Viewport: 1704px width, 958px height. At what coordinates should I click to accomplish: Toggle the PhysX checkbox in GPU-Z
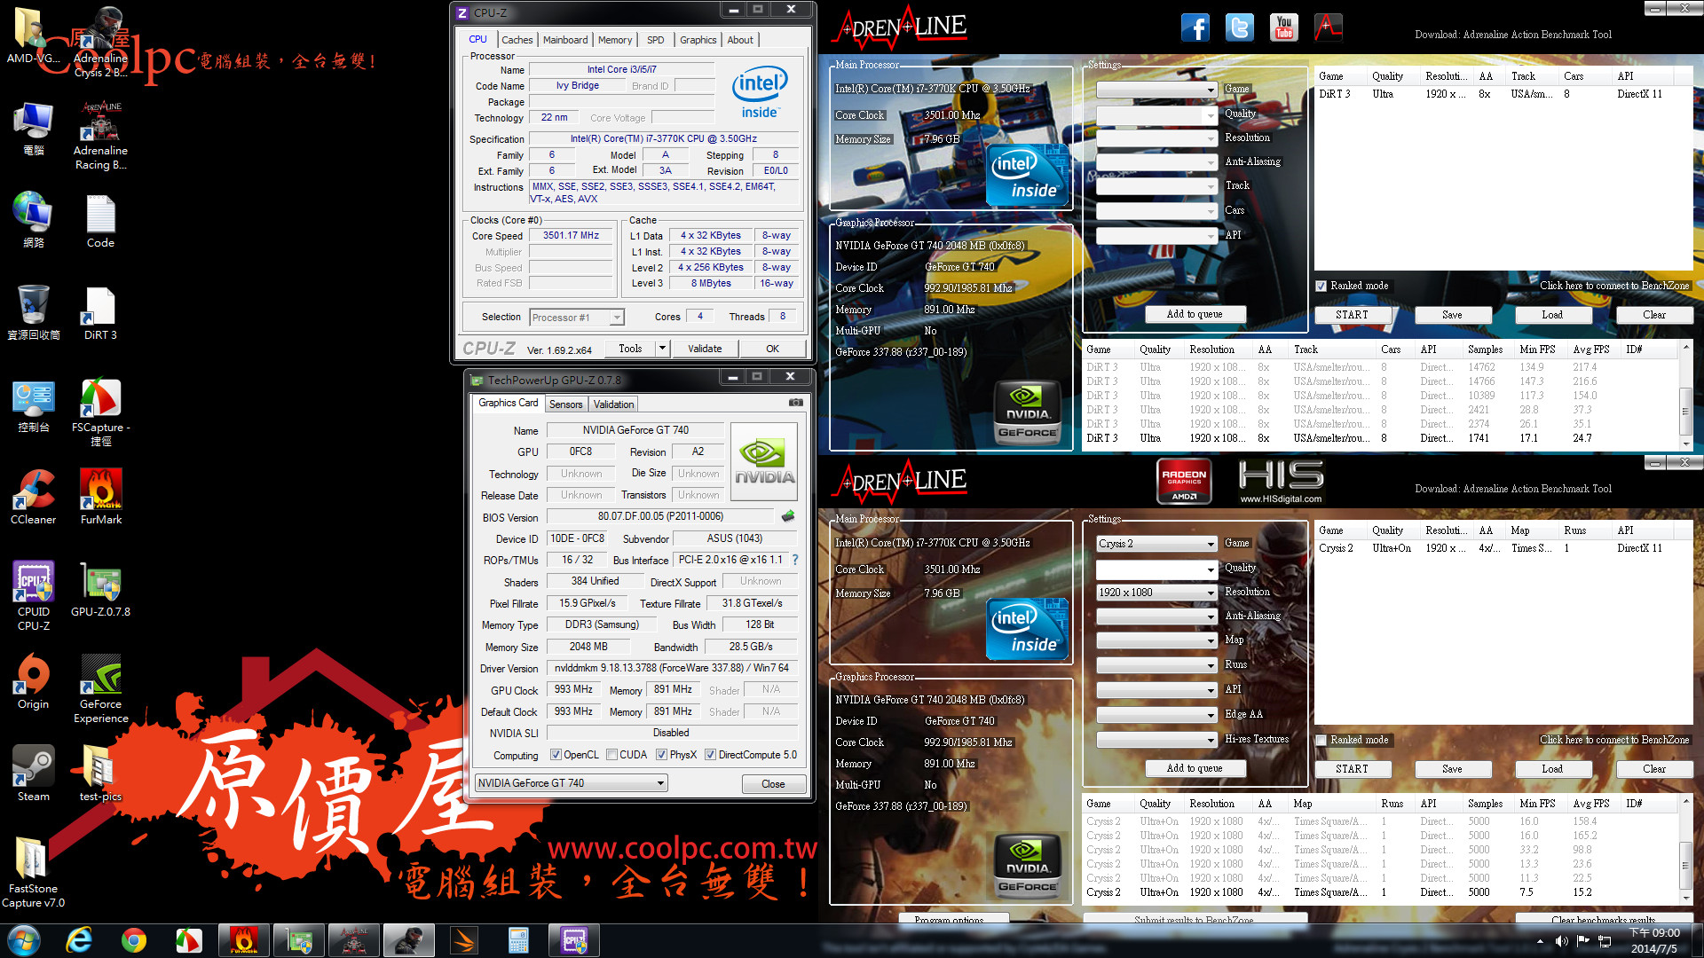tap(662, 755)
